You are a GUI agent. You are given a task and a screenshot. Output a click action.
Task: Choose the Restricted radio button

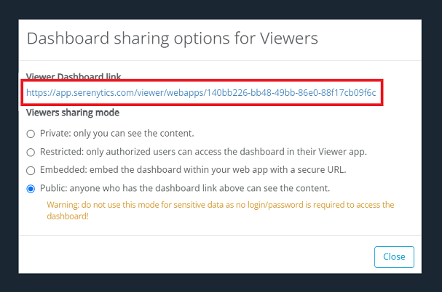pos(31,153)
